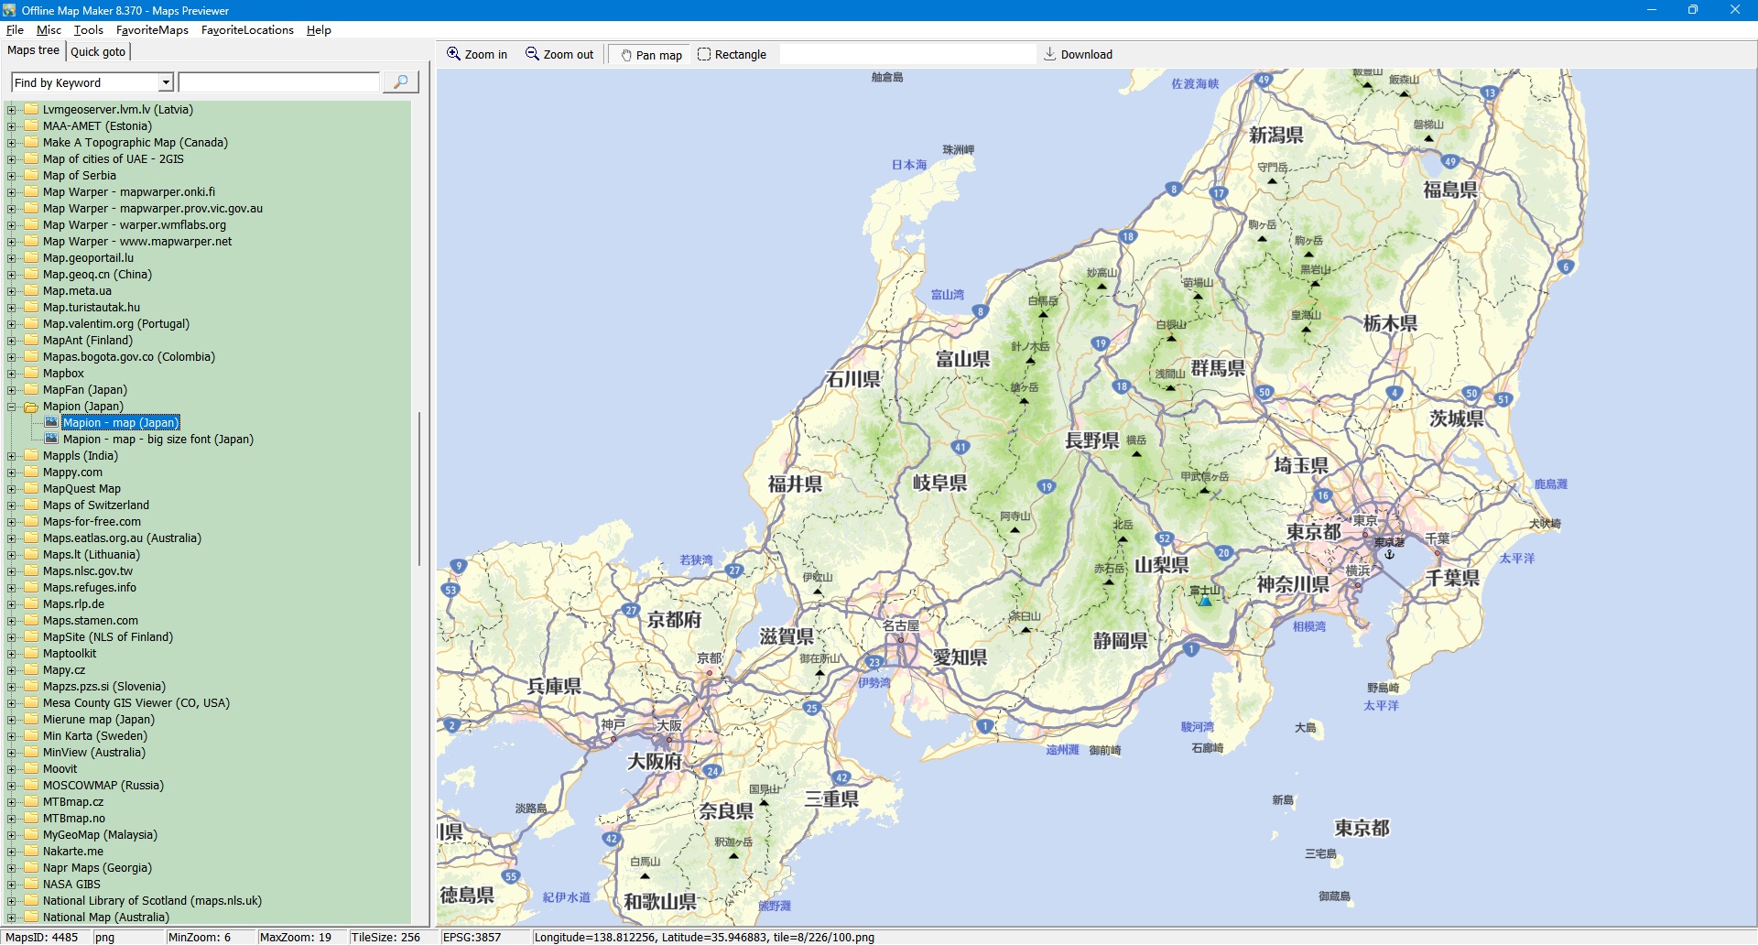
Task: Click the Download arrow icon
Action: click(x=1050, y=54)
